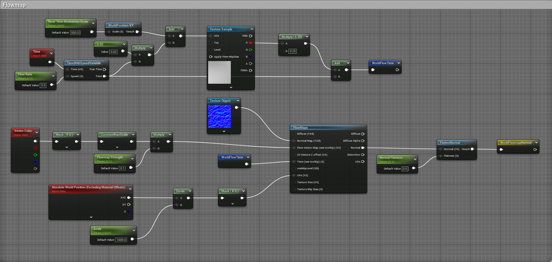Click the 0.25 B value field on Multiply
The height and width of the screenshot is (262, 552).
tap(293, 51)
